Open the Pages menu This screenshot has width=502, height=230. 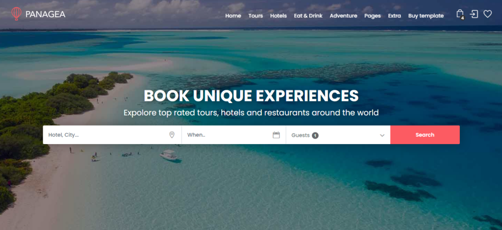click(373, 16)
